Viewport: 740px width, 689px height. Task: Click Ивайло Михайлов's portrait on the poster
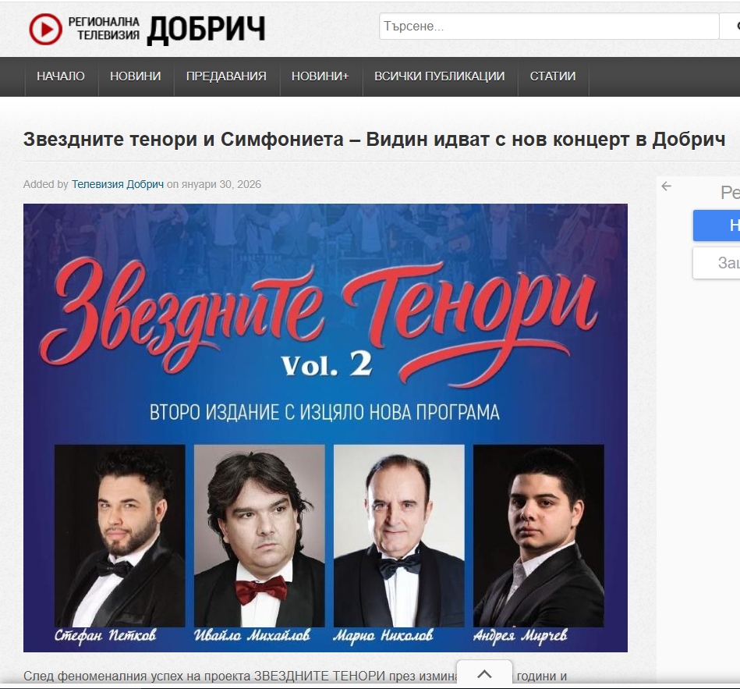[259, 535]
